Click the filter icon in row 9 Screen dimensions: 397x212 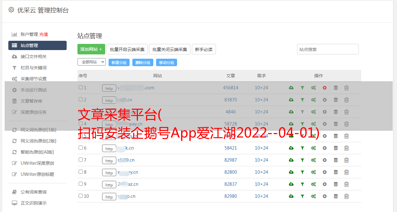pos(302,184)
